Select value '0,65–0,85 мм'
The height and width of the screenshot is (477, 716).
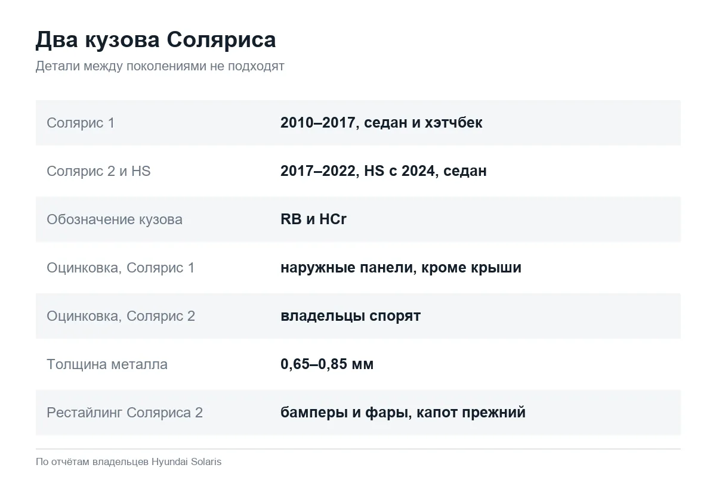point(327,364)
